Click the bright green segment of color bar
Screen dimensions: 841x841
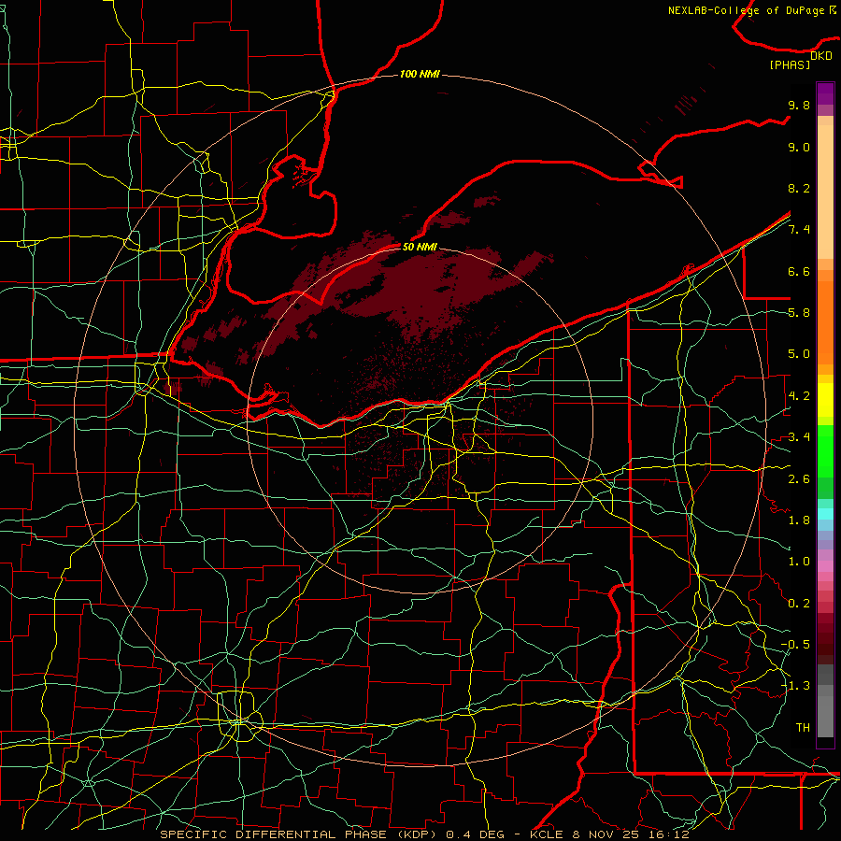tap(825, 450)
